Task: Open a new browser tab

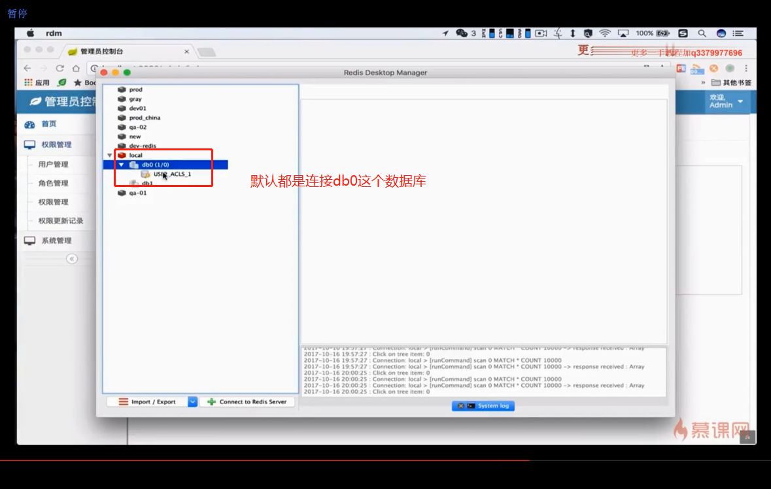Action: coord(207,52)
